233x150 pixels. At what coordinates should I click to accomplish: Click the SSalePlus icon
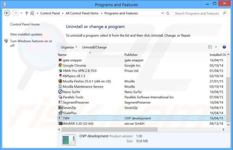60,113
